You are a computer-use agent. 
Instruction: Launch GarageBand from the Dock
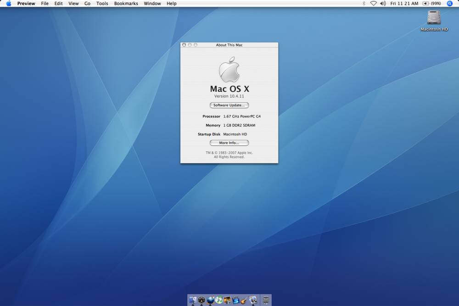point(244,300)
